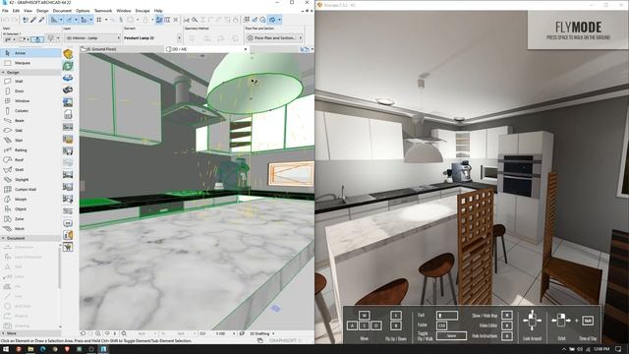Open the Interior - Lamp layer dropdown

tap(92, 37)
